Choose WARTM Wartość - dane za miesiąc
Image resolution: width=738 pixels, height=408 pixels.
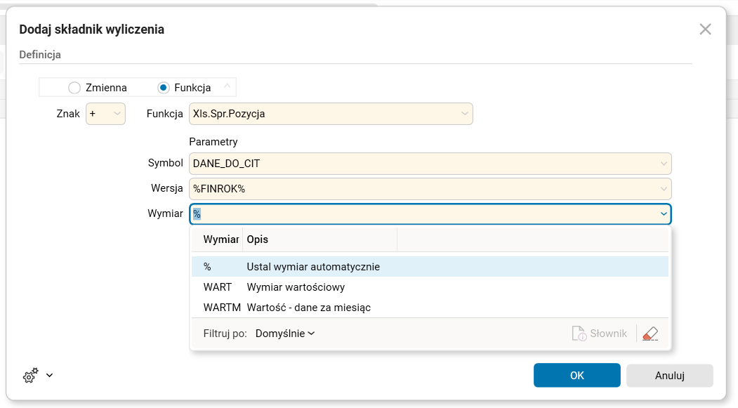click(x=308, y=307)
